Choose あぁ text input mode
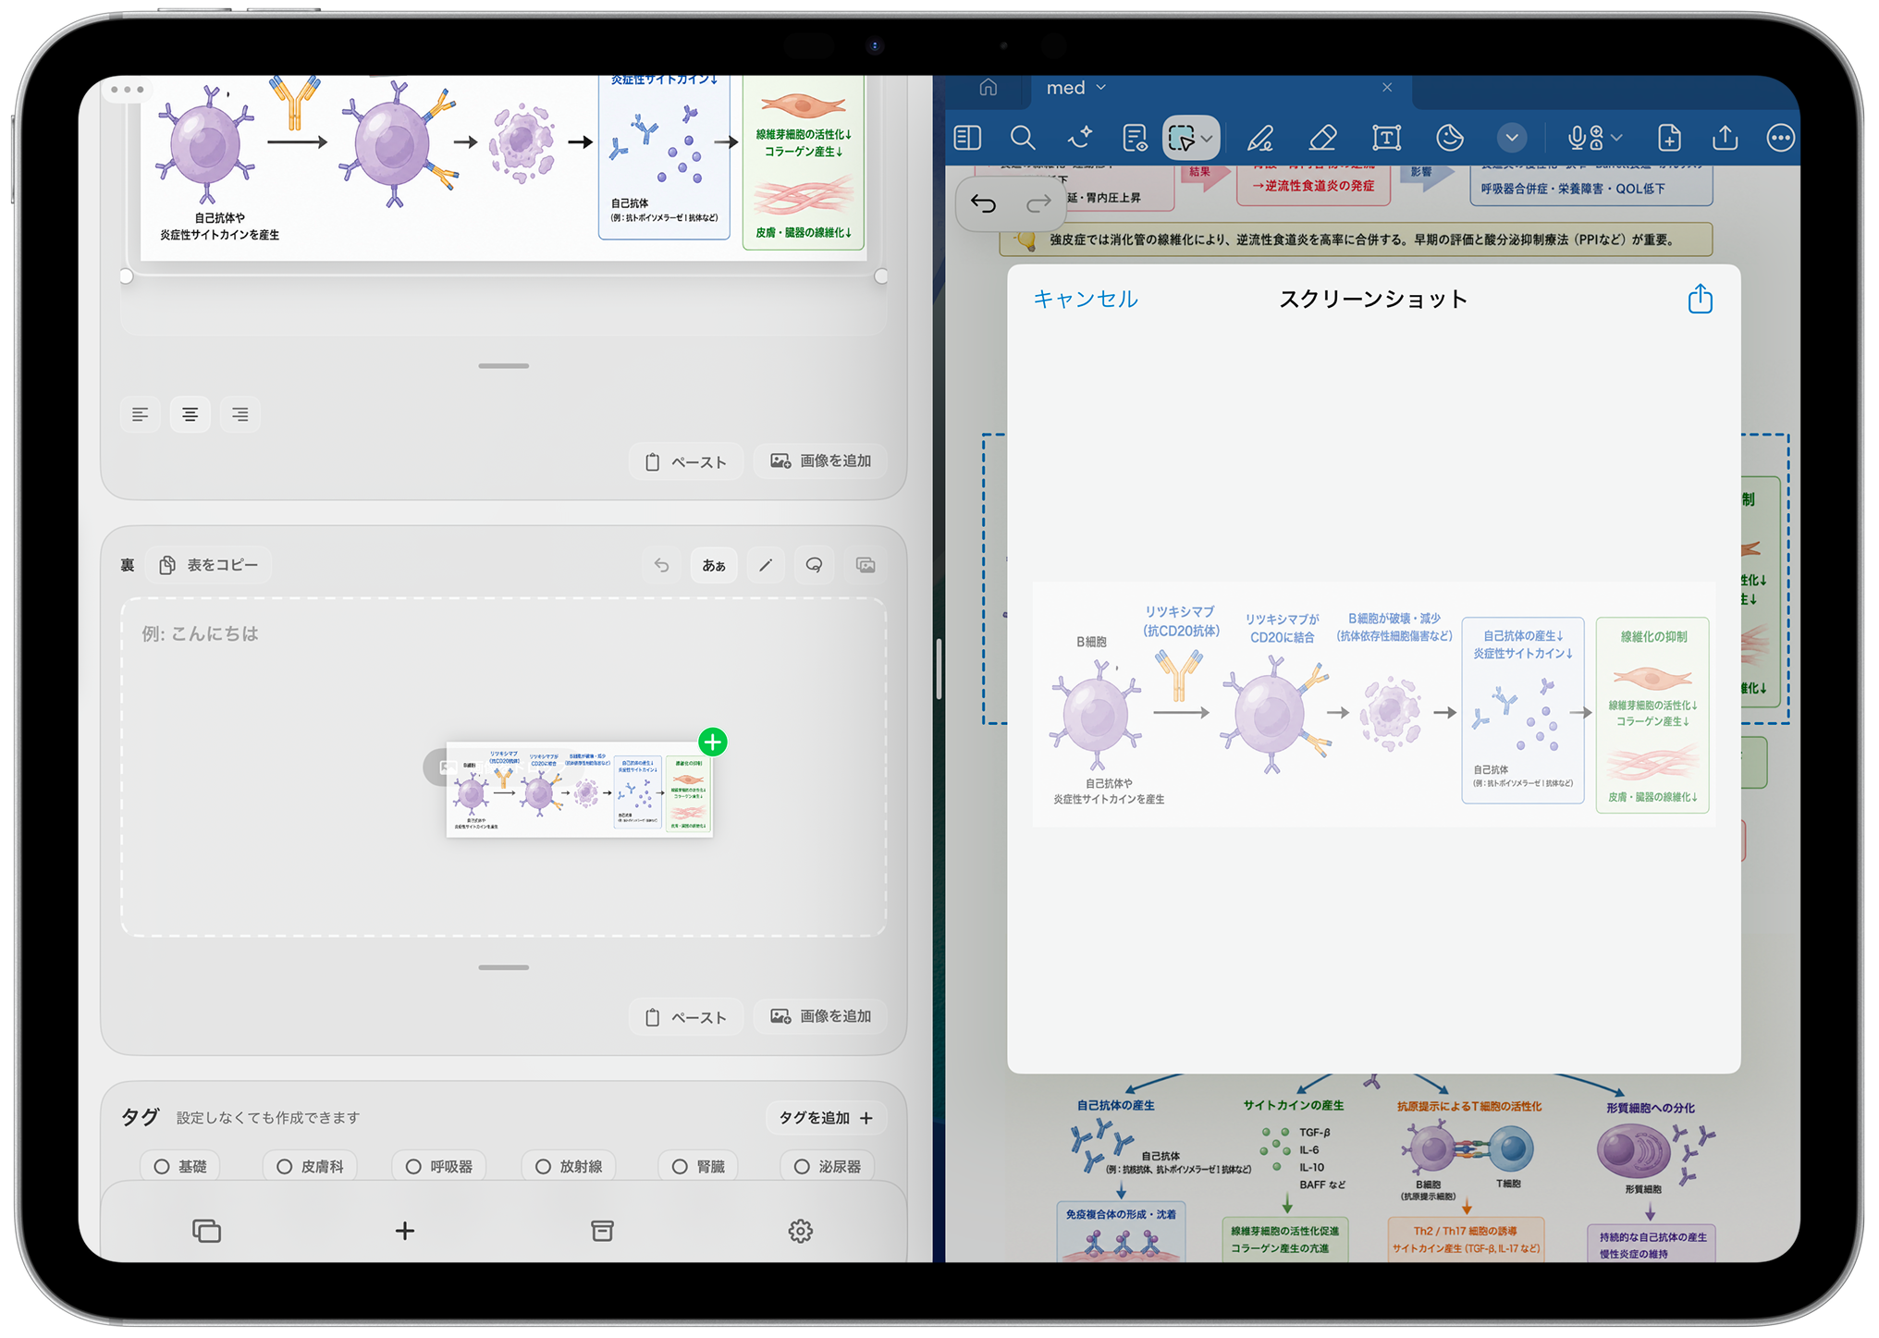Viewport: 1879px width, 1338px height. [x=714, y=565]
